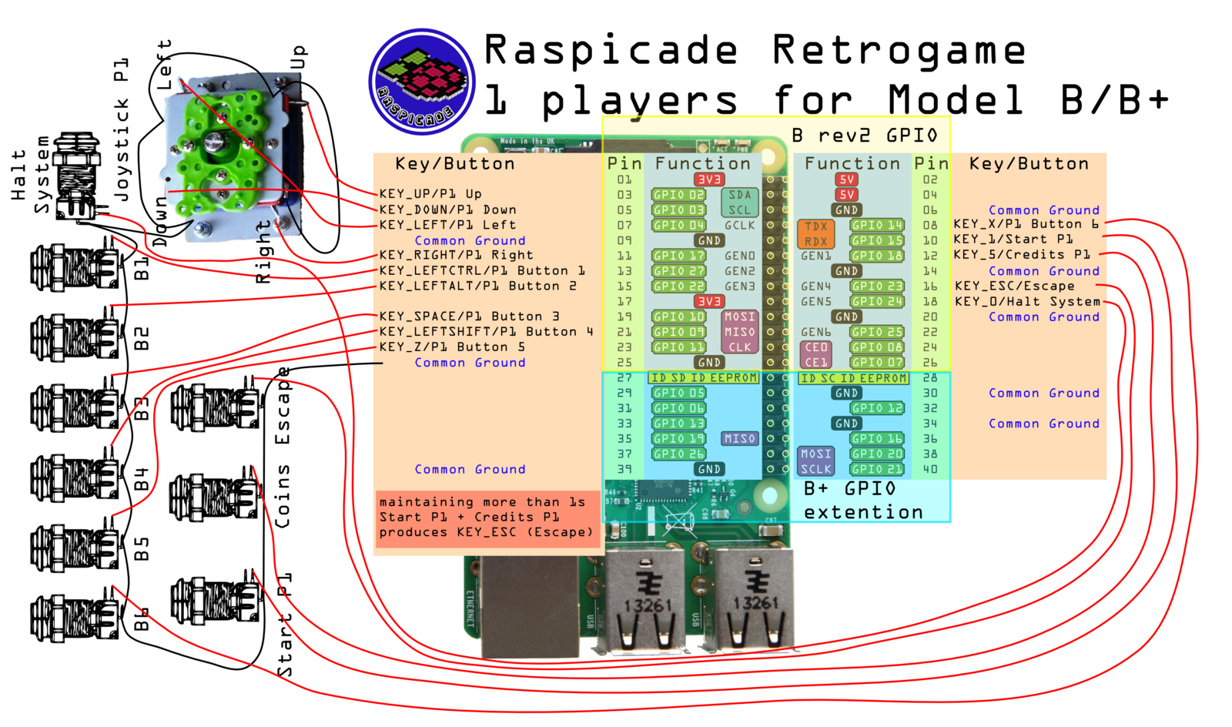1232x727 pixels.
Task: Click the B+ GPIO extention heading
Action: pyautogui.click(x=863, y=501)
